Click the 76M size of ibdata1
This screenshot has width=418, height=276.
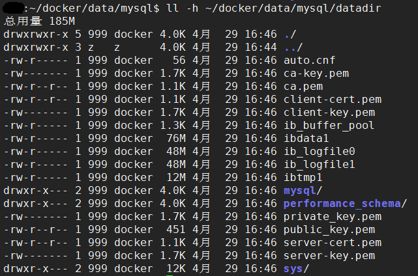click(176, 139)
